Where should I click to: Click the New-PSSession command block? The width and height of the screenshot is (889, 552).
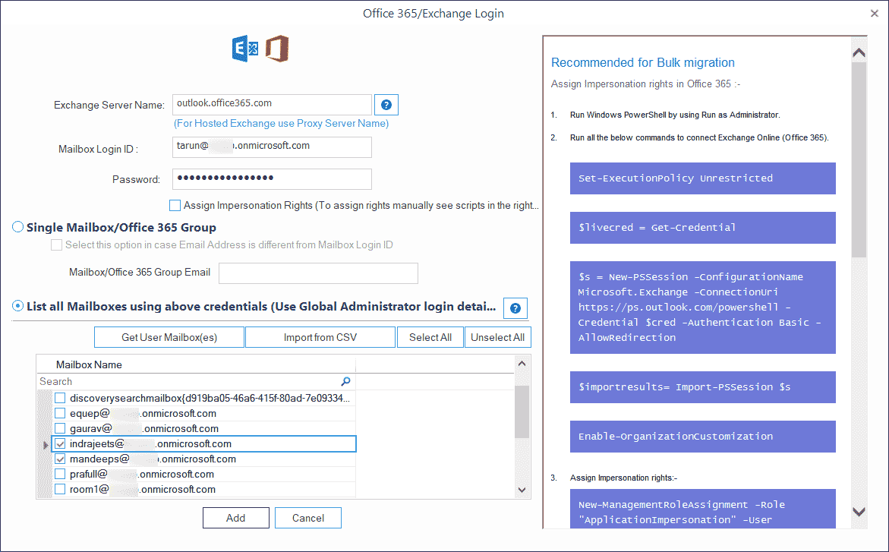click(x=702, y=308)
